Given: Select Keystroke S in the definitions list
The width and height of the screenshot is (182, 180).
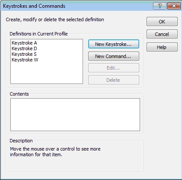Looking at the screenshot, I should tap(24, 54).
